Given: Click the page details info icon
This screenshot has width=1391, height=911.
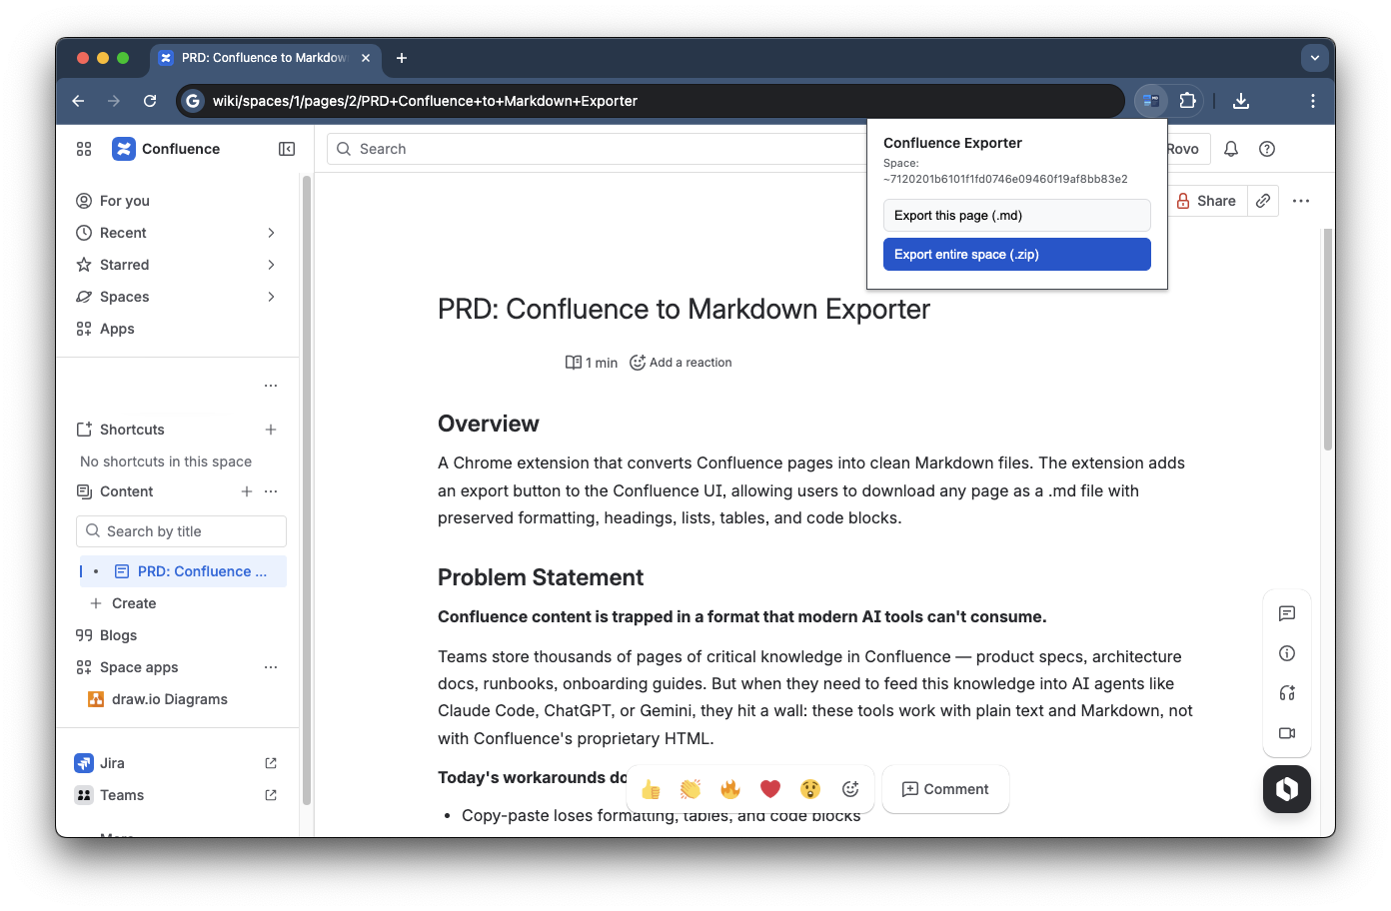Looking at the screenshot, I should tap(1287, 653).
